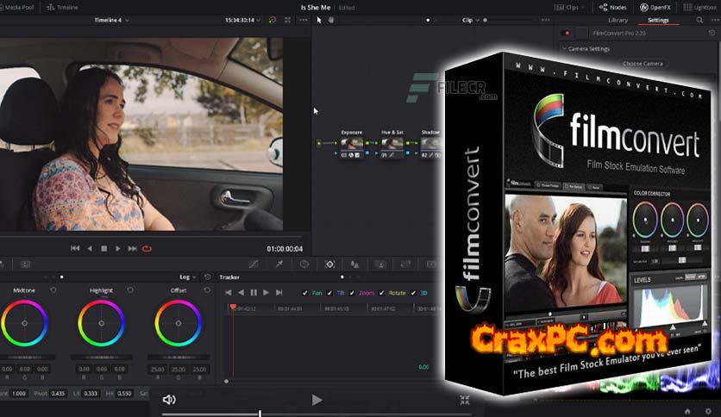This screenshot has width=721, height=417.
Task: Switch to the Library tab
Action: point(618,19)
